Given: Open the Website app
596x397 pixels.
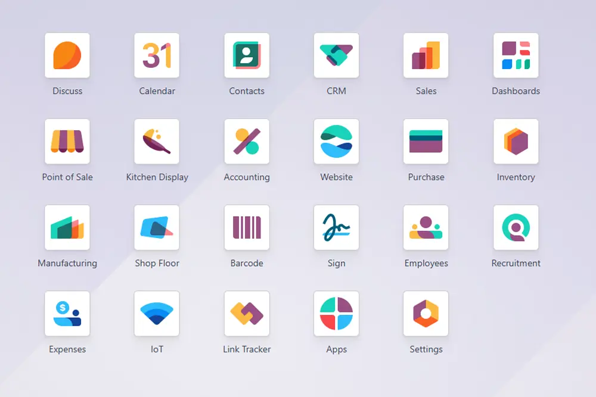Looking at the screenshot, I should point(336,142).
